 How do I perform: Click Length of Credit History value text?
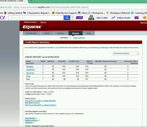click(x=48, y=92)
